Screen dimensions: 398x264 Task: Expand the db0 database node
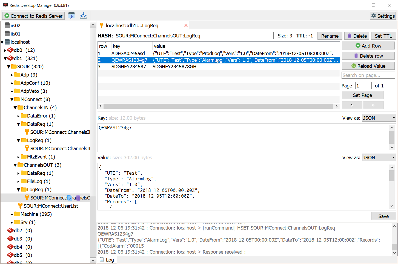point(5,50)
